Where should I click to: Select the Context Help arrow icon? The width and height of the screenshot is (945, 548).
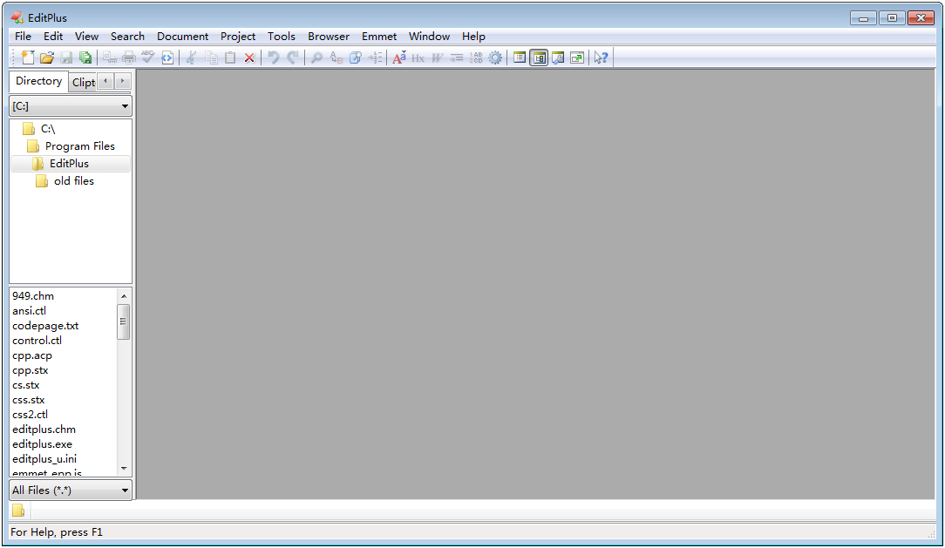tap(601, 58)
